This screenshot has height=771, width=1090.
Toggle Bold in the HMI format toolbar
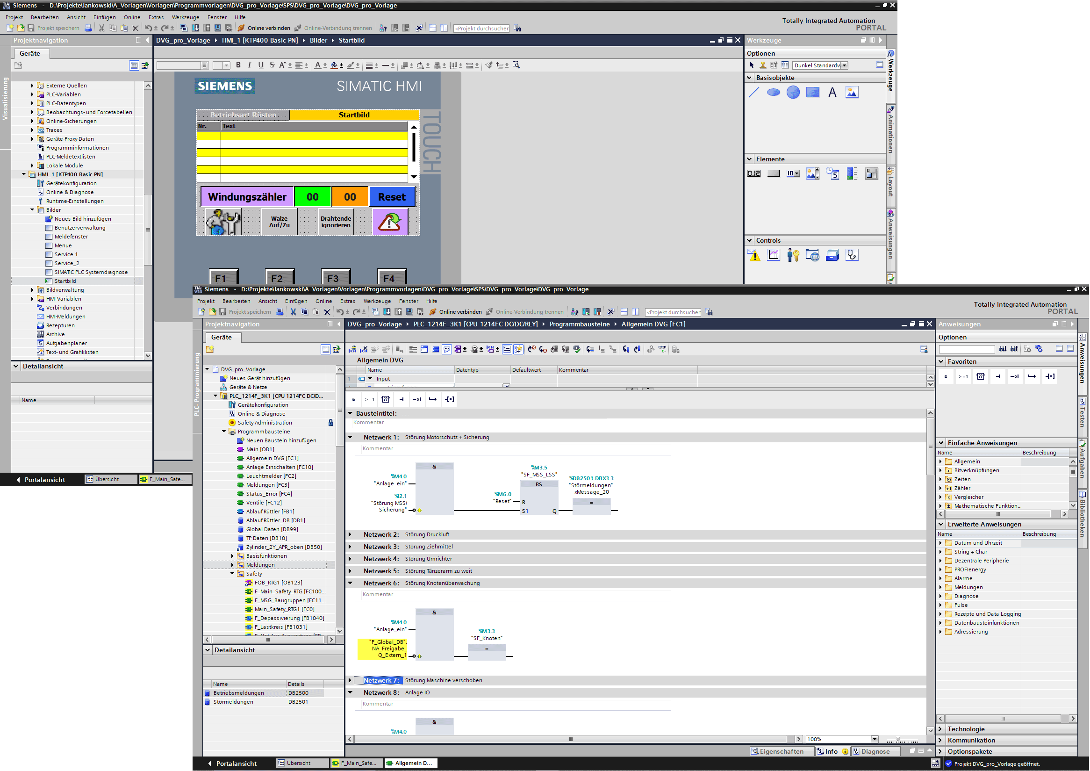238,65
